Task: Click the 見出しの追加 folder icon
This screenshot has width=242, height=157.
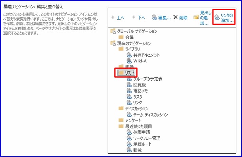Action: pos(196,17)
